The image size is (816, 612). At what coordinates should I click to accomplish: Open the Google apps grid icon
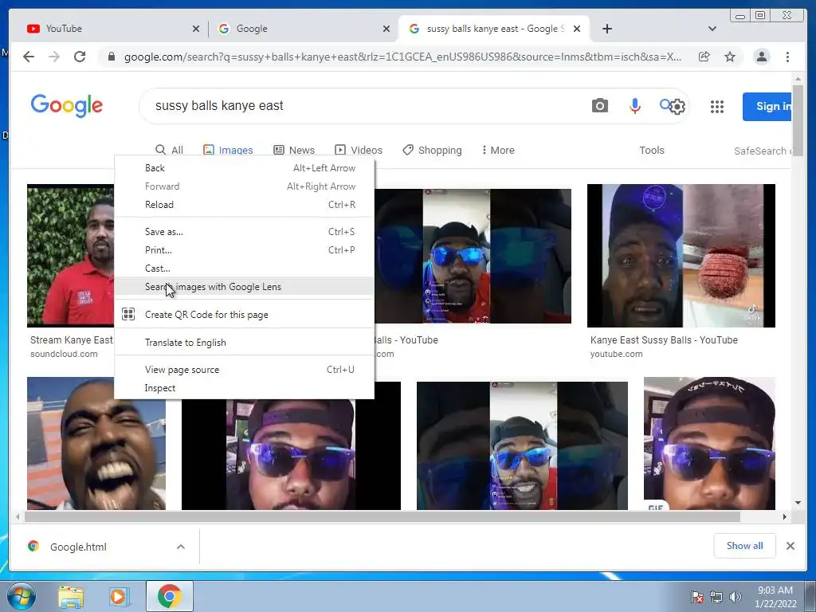(717, 107)
